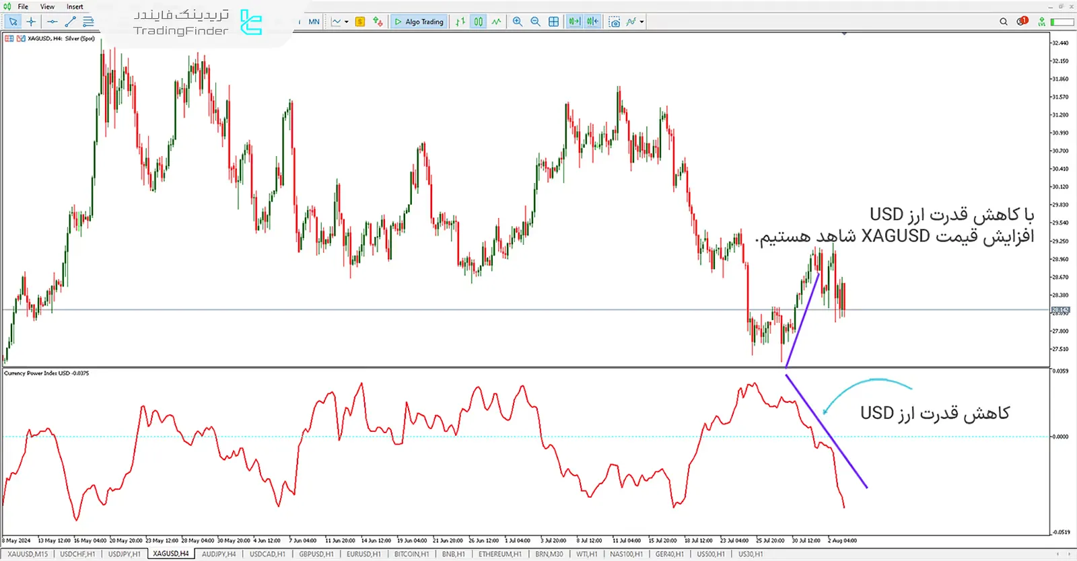Select the MN monthly timeframe
Screen dimensions: 1077x561
[x=314, y=22]
